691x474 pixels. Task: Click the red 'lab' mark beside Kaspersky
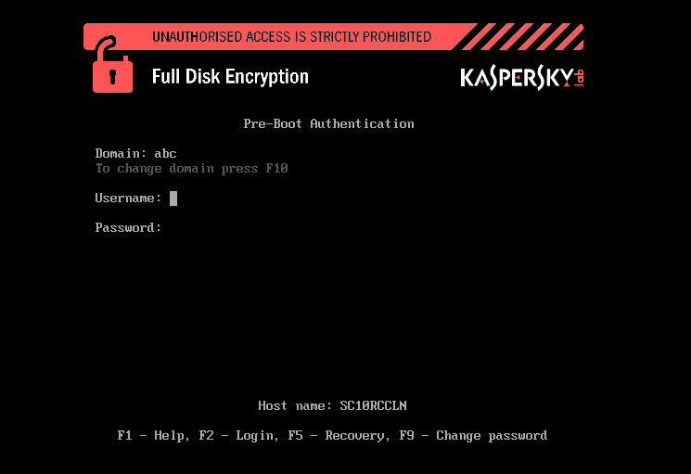tap(579, 78)
